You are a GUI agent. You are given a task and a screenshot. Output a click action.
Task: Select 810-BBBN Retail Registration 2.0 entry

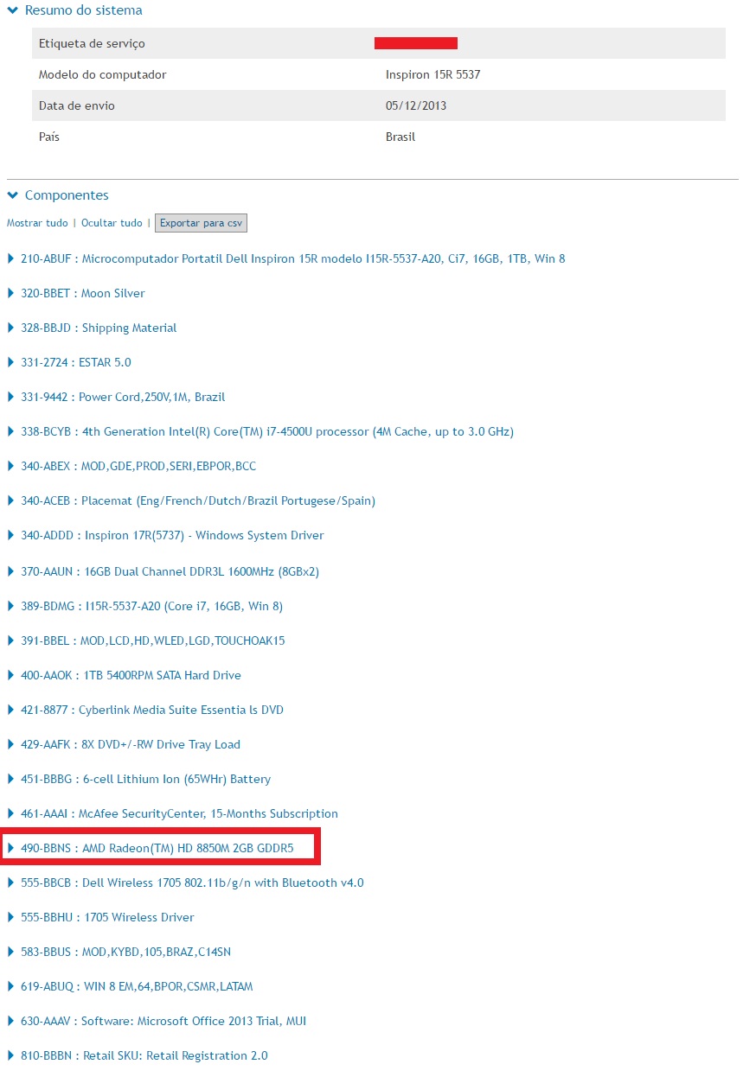[144, 1055]
